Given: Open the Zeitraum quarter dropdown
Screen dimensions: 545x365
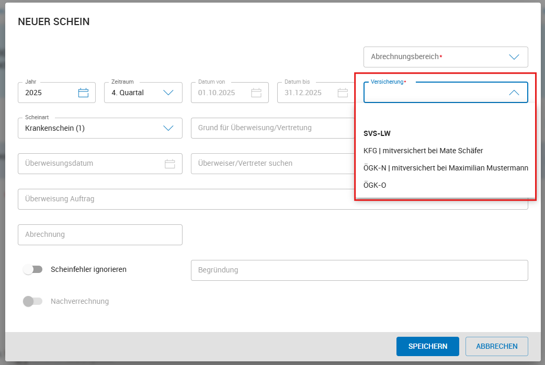Looking at the screenshot, I should tap(168, 93).
